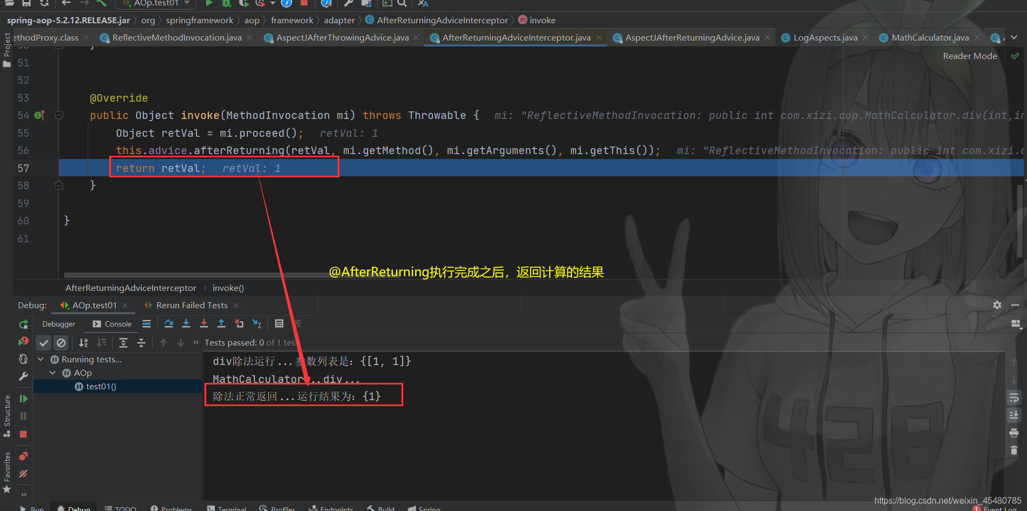The width and height of the screenshot is (1027, 511).
Task: Enable Reader Mode label
Action: tap(970, 56)
